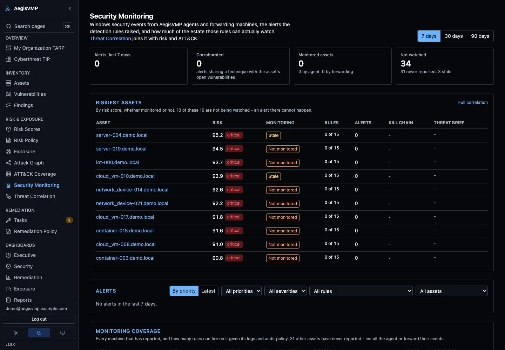The height and width of the screenshot is (350, 505).
Task: Click the Vulnerabilities bug icon
Action: pyautogui.click(x=8, y=94)
